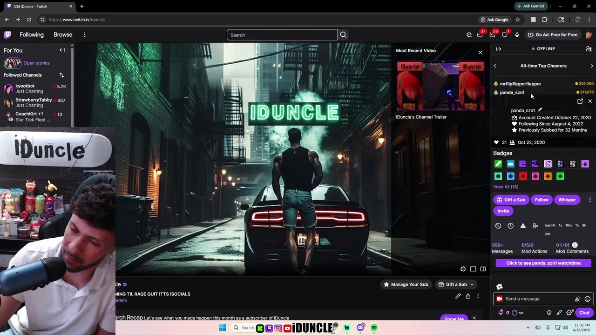The width and height of the screenshot is (596, 335).
Task: Sort followed channels list
Action: click(x=61, y=75)
